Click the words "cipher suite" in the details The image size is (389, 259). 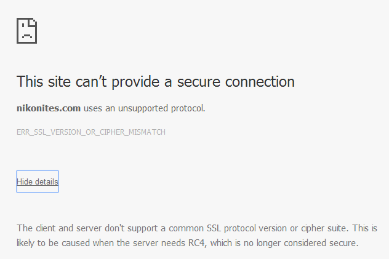pyautogui.click(x=319, y=228)
